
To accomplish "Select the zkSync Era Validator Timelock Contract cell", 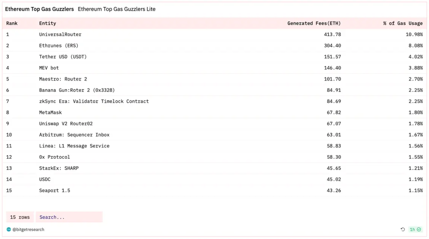I will point(94,101).
